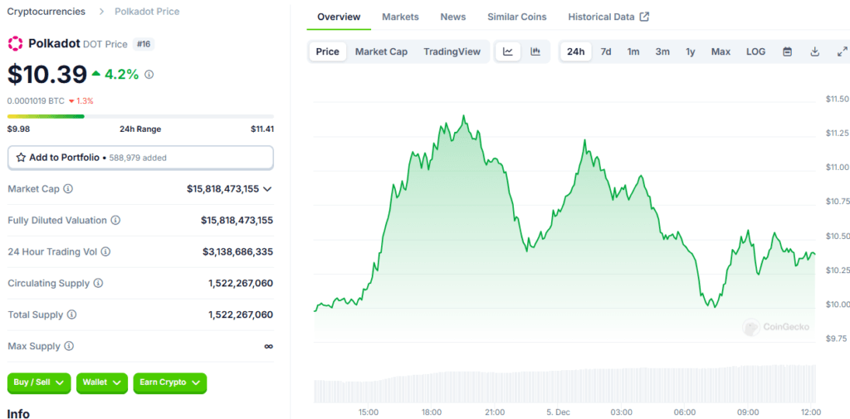Viewport: 850px width, 419px height.
Task: Select Price chart view
Action: (x=327, y=51)
